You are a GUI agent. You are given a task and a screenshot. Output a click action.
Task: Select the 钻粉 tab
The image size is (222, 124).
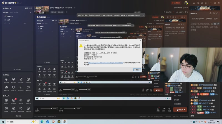[216, 18]
